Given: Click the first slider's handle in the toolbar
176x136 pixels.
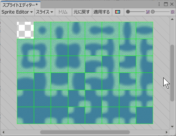Looking at the screenshot, I should pyautogui.click(x=128, y=12).
